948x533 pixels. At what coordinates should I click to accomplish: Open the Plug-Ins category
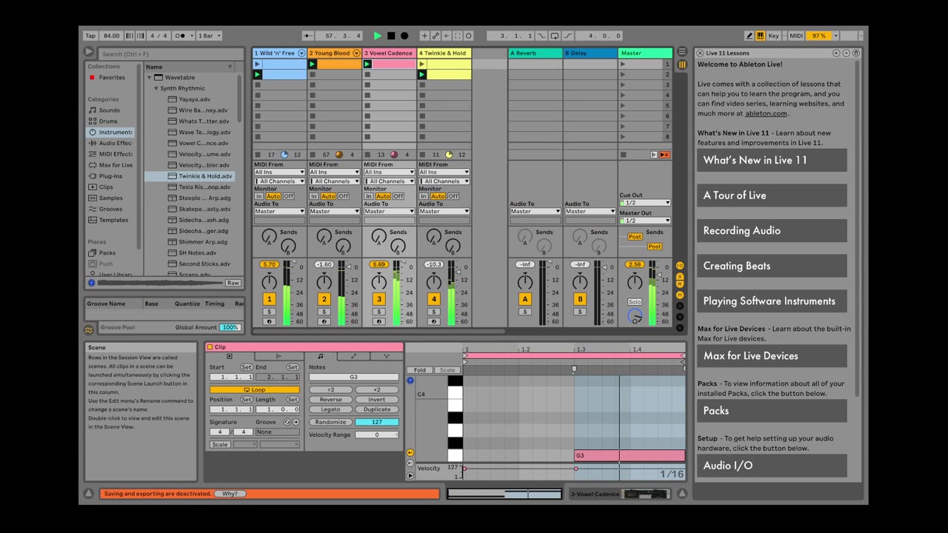click(110, 176)
